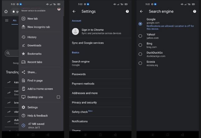Click the Recent tabs devices icon

[x=23, y=62]
